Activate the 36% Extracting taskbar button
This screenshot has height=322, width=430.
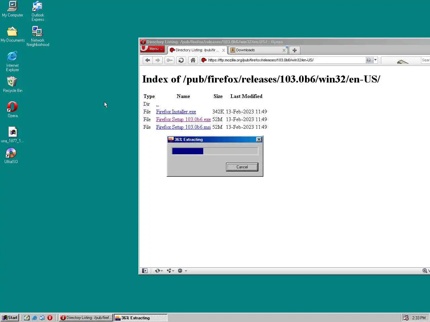click(140, 318)
